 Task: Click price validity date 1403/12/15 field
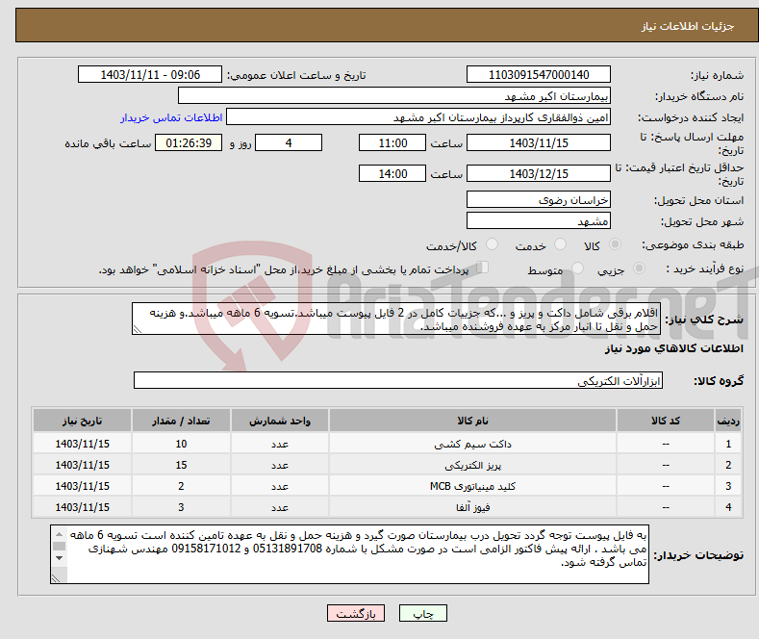539,173
